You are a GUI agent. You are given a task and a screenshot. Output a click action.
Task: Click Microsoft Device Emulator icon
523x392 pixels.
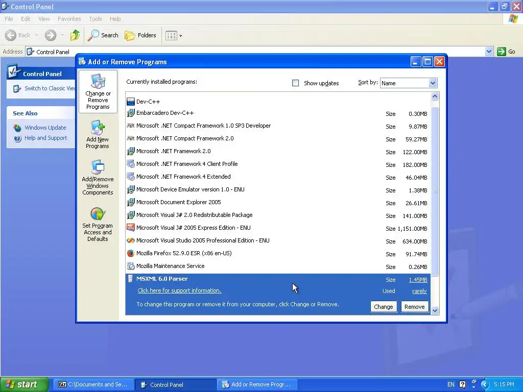[x=131, y=190]
